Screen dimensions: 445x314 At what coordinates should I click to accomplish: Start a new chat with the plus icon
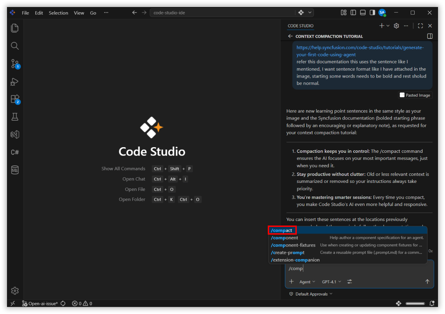382,26
